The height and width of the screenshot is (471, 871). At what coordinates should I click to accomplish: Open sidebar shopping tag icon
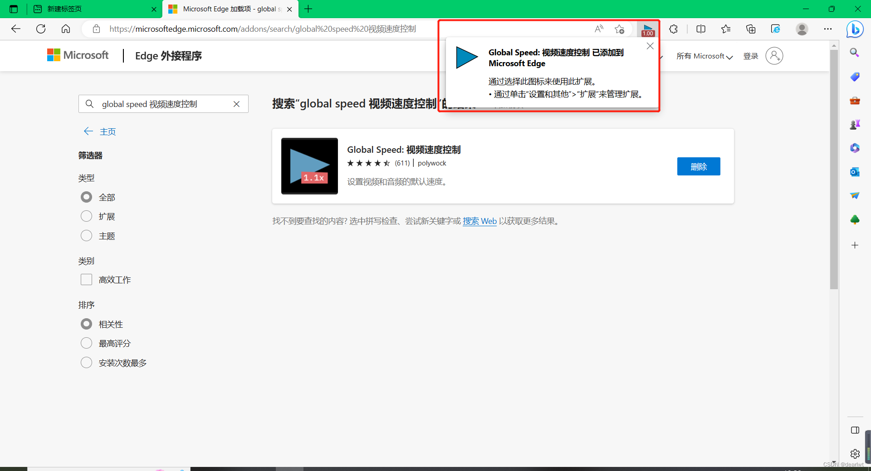(855, 77)
